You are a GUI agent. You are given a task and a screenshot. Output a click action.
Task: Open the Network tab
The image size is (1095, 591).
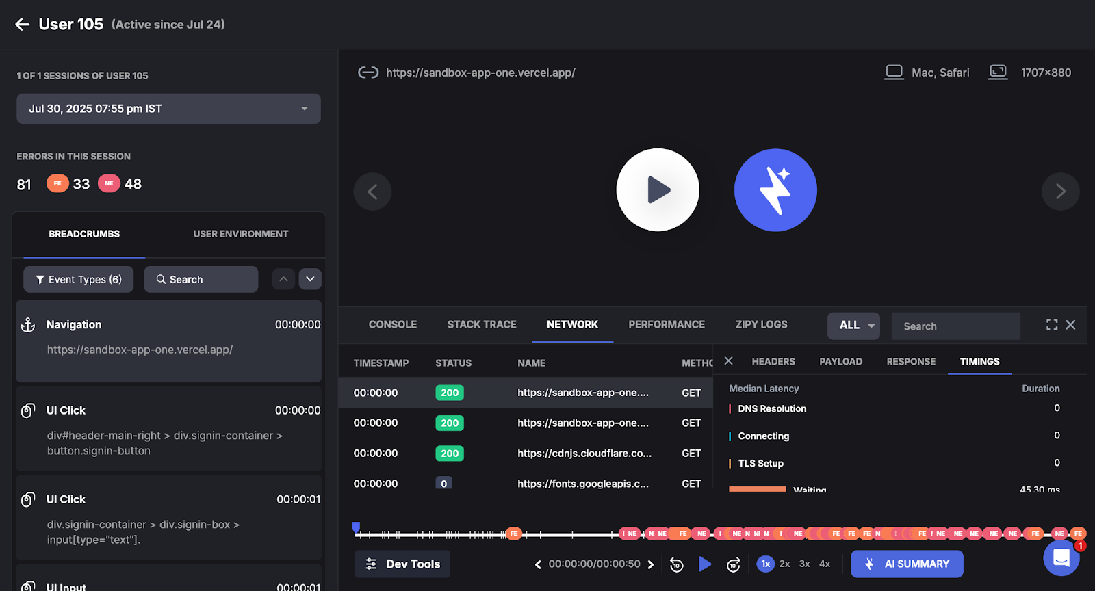coord(572,324)
